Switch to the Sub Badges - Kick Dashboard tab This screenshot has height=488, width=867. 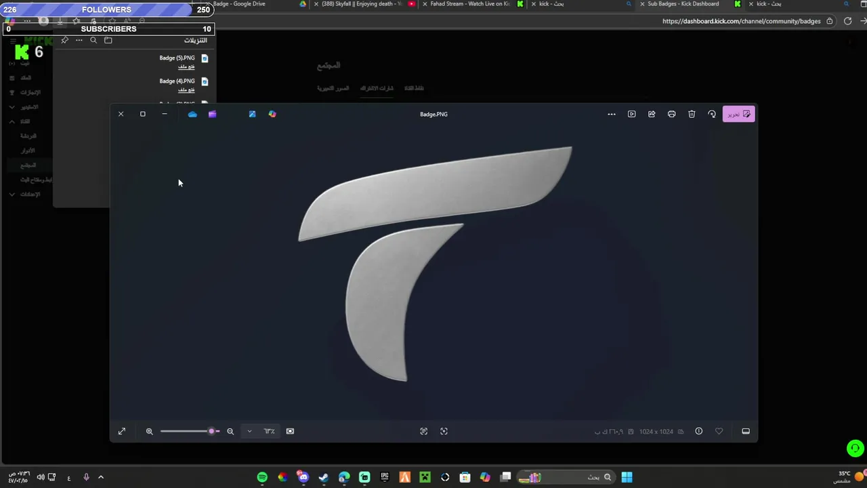click(x=683, y=4)
